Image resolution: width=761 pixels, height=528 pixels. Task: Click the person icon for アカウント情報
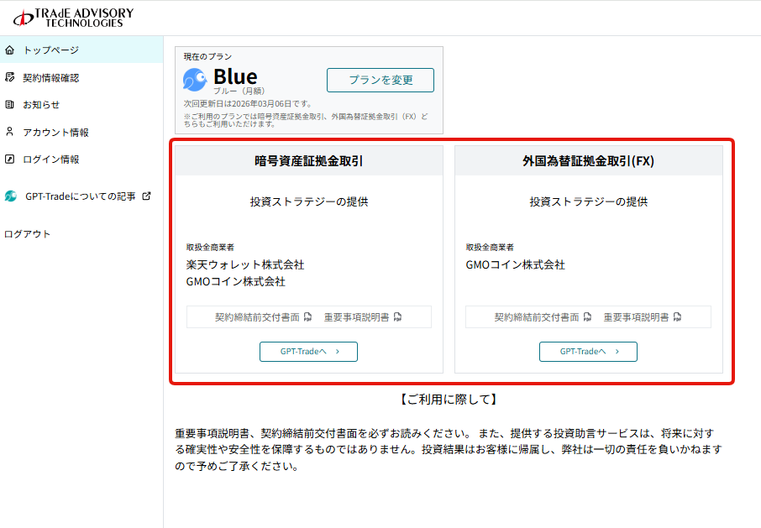coord(10,132)
